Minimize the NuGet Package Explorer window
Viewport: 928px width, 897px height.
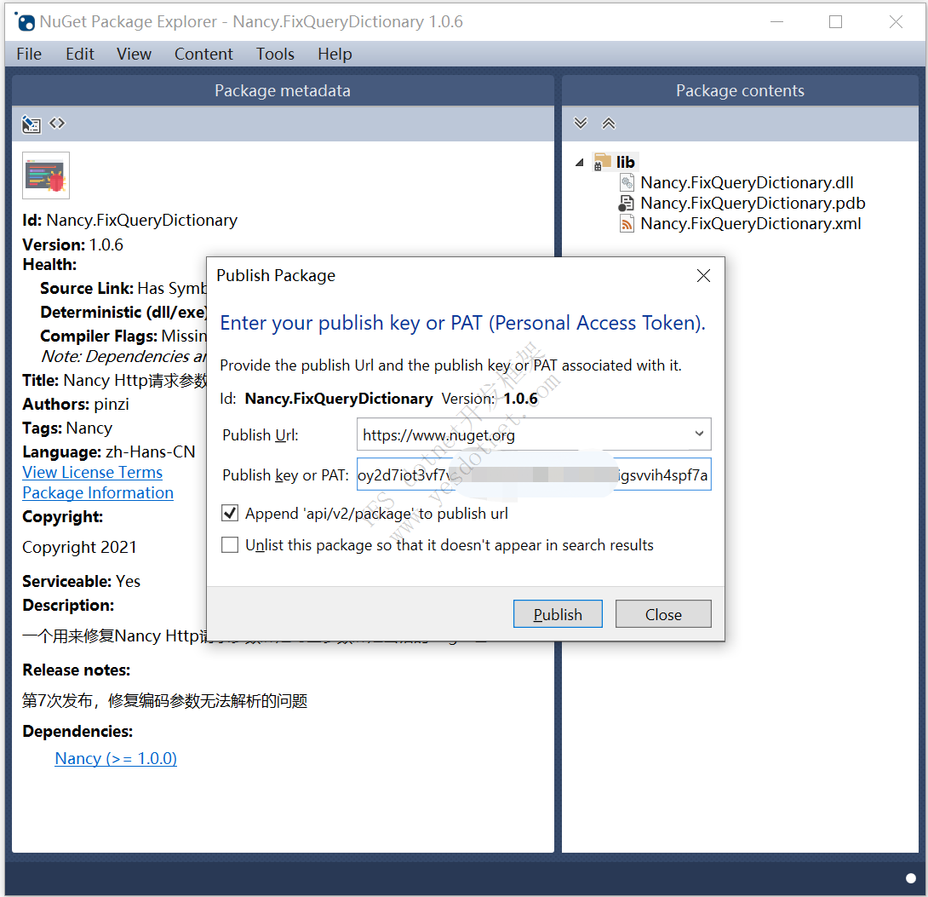click(x=777, y=22)
